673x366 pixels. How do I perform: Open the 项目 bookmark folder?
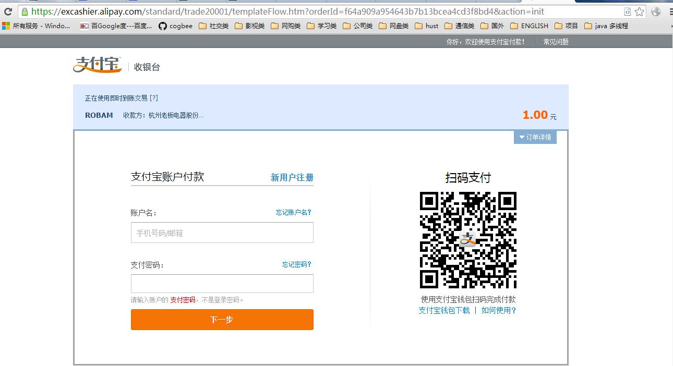(567, 26)
